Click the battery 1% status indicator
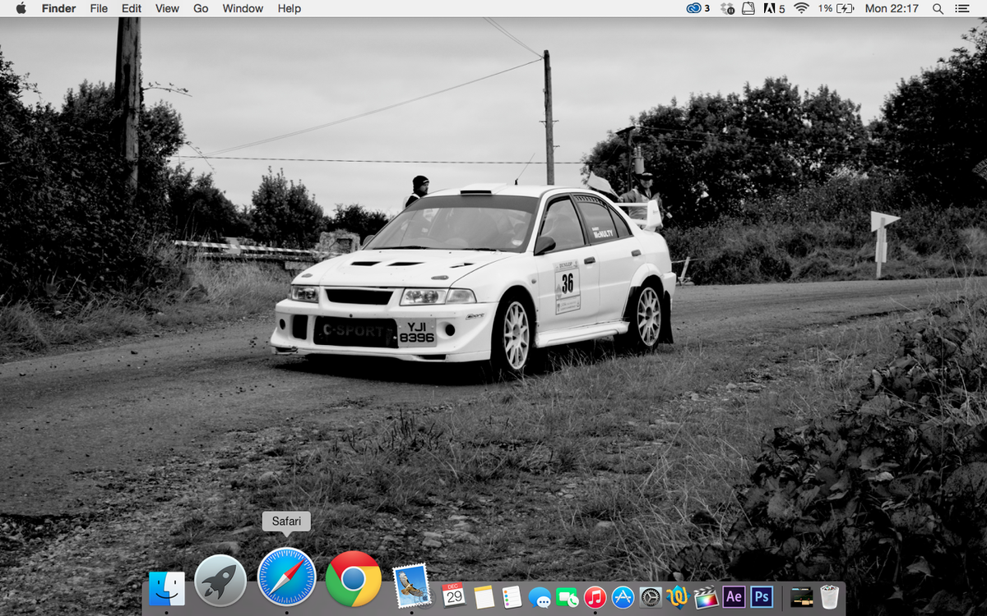 pyautogui.click(x=836, y=8)
